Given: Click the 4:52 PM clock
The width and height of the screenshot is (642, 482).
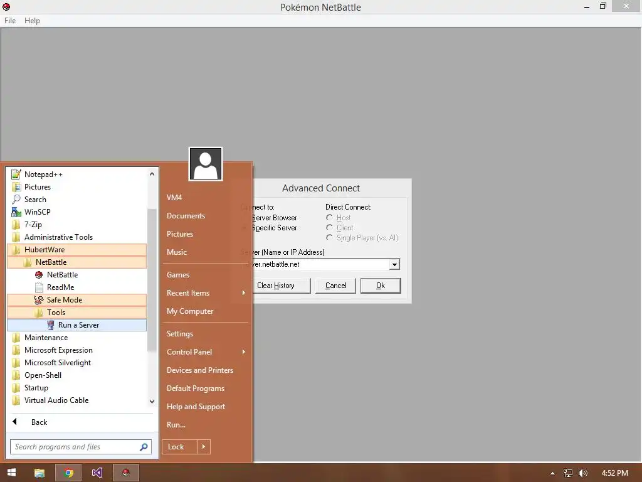Looking at the screenshot, I should coord(614,473).
